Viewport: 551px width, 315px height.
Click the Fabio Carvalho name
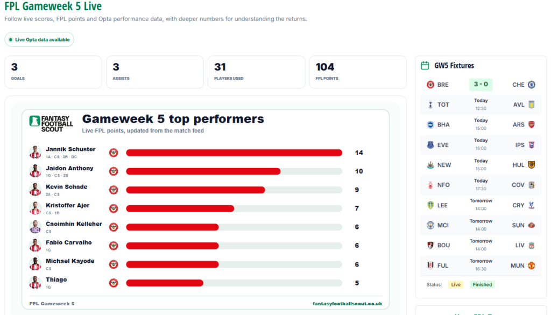pyautogui.click(x=68, y=243)
